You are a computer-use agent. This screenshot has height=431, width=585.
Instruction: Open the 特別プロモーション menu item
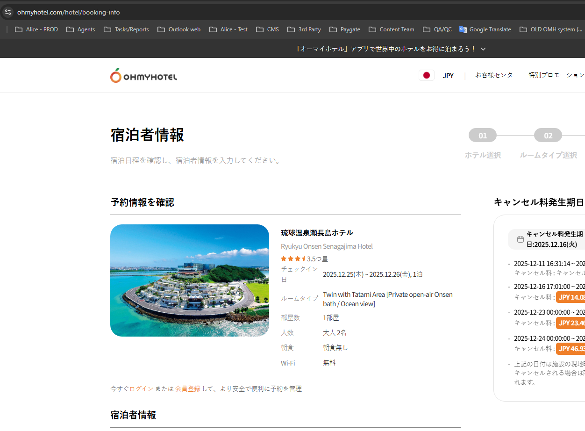556,75
